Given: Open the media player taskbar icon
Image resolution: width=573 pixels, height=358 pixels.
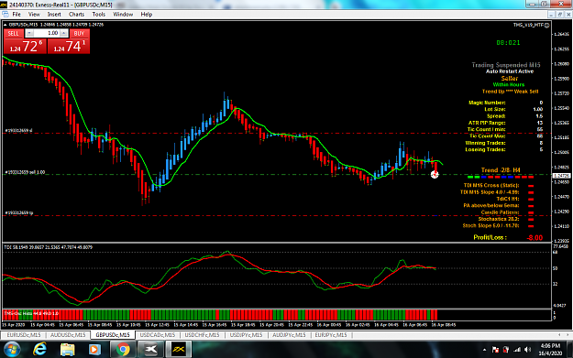Looking at the screenshot, I should 94,349.
